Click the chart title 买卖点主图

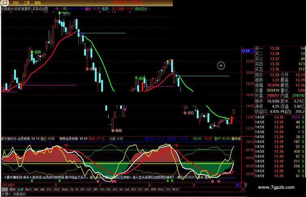point(40,9)
